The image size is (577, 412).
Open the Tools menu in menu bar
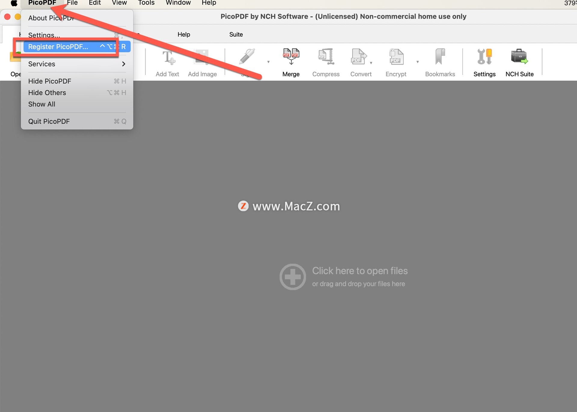[x=146, y=3]
